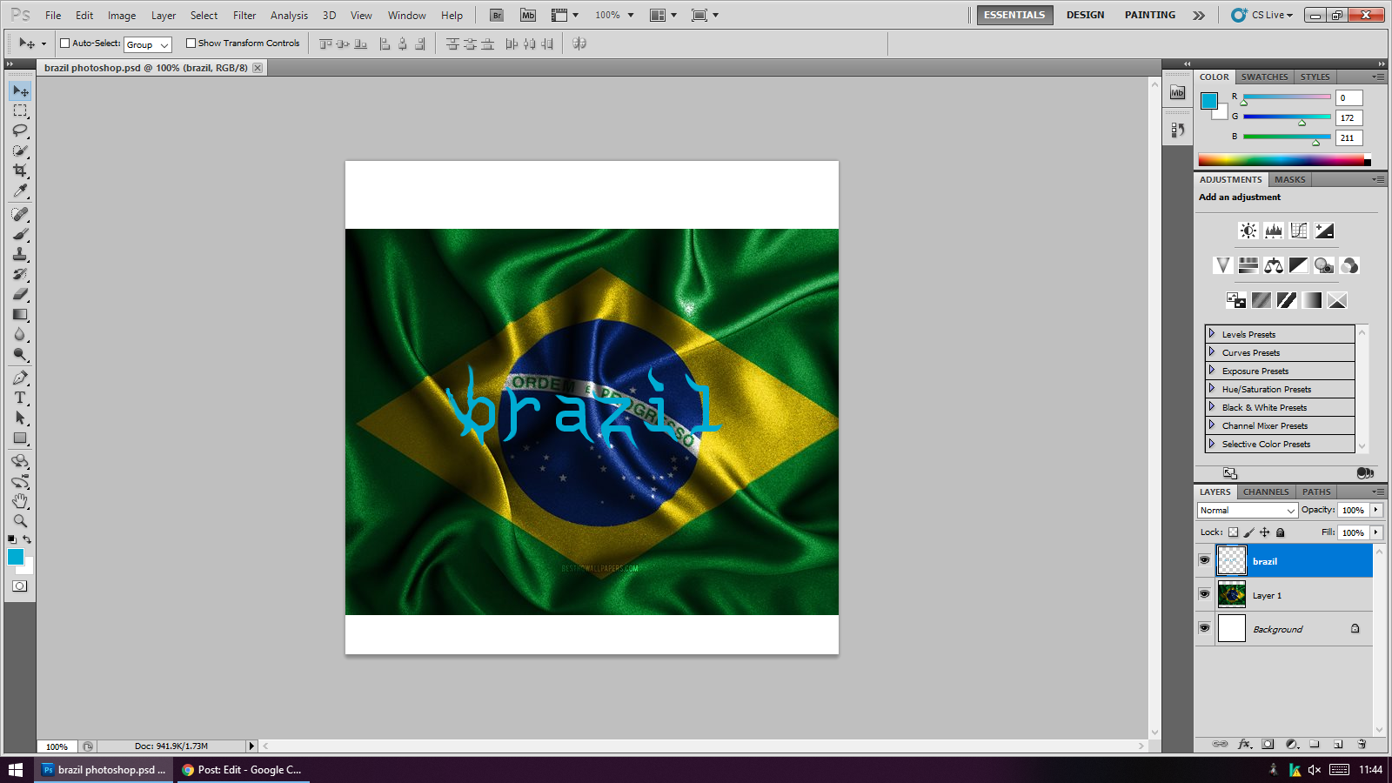Hide the Background layer
The height and width of the screenshot is (783, 1392).
coord(1204,628)
